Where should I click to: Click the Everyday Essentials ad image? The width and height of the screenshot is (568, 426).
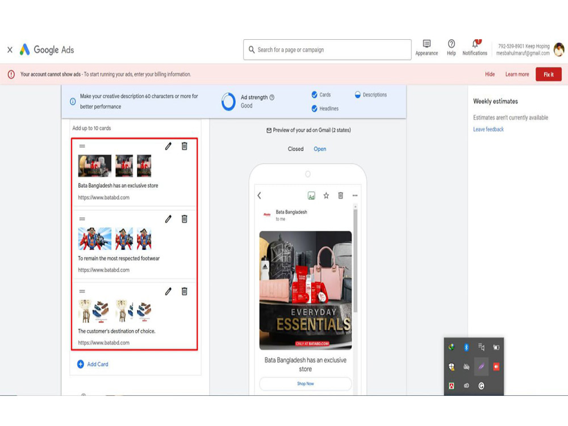pyautogui.click(x=306, y=290)
